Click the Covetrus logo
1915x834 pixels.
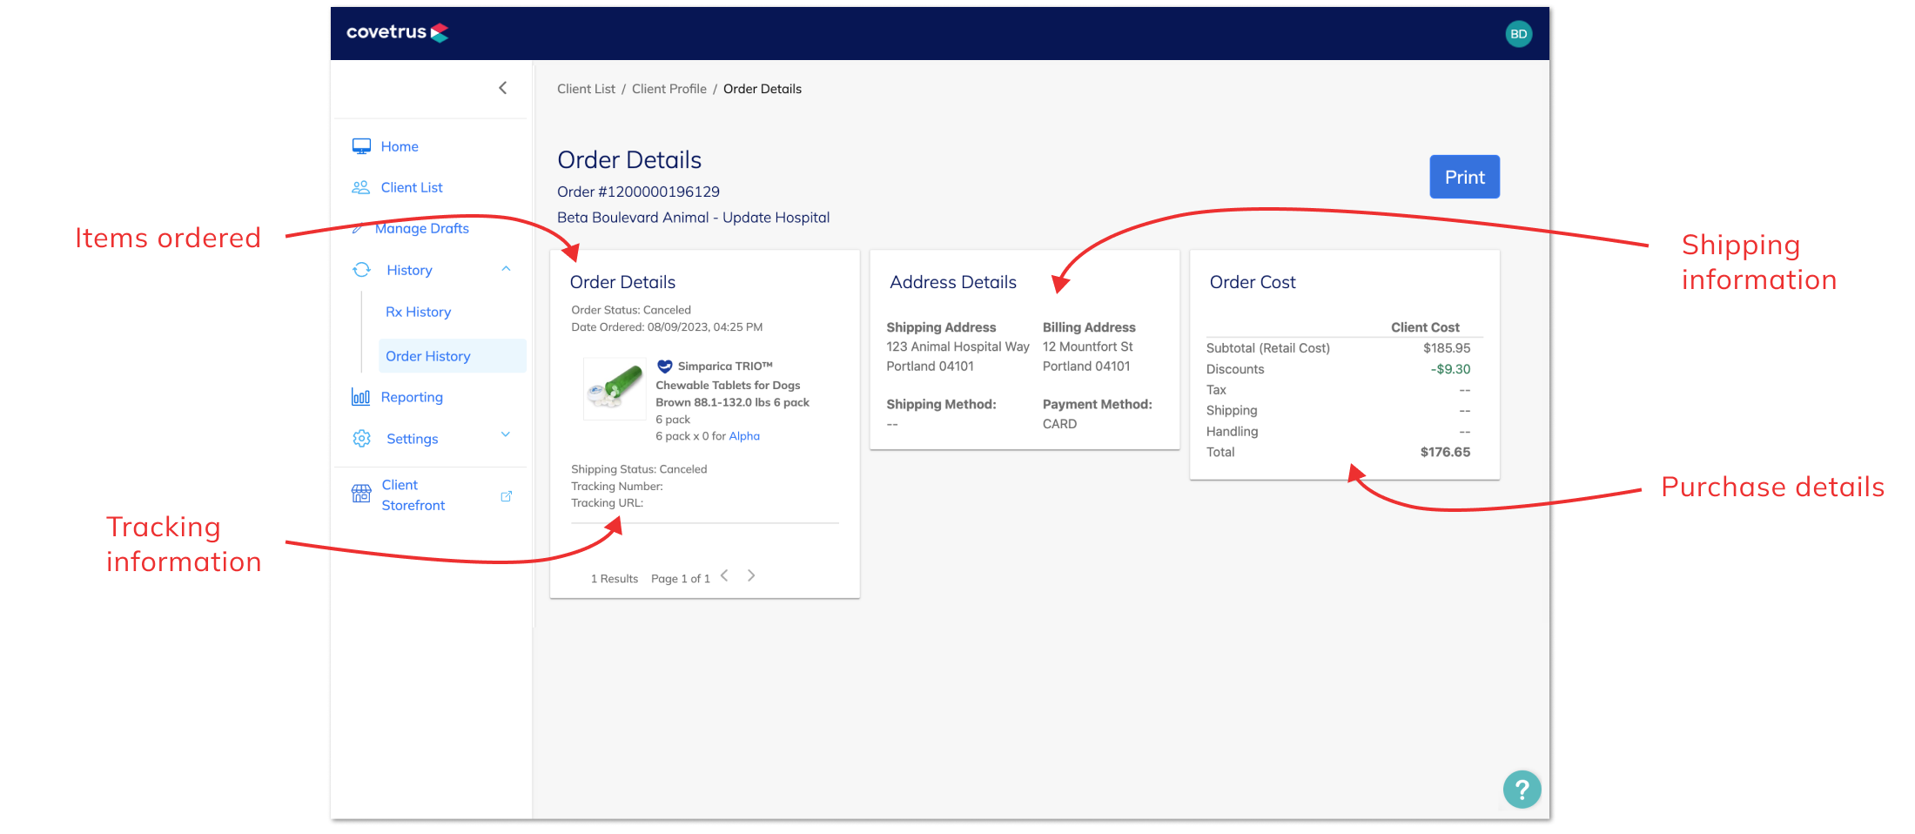(397, 32)
